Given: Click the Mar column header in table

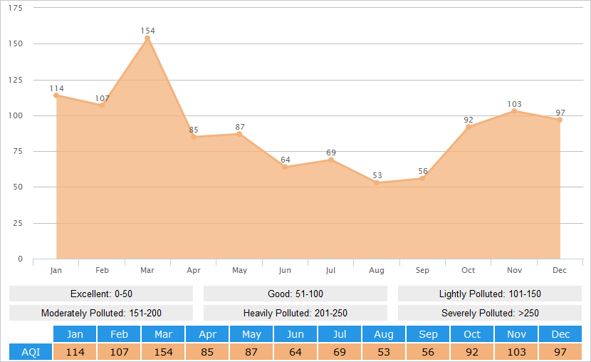Looking at the screenshot, I should point(163,334).
